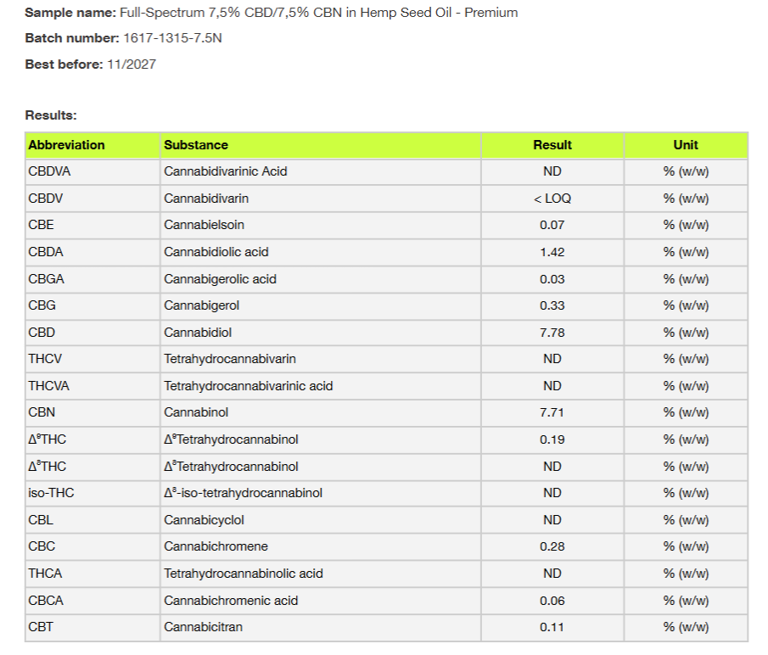Click the Cannabinol result value 7.71
The image size is (768, 655).
[x=552, y=413]
